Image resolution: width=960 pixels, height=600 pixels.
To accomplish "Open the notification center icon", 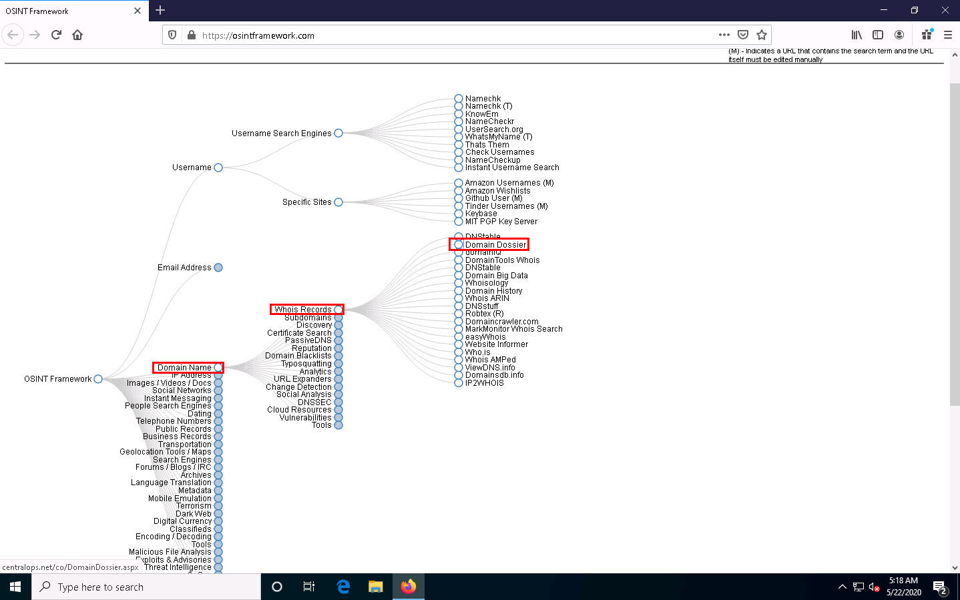I will (x=941, y=587).
